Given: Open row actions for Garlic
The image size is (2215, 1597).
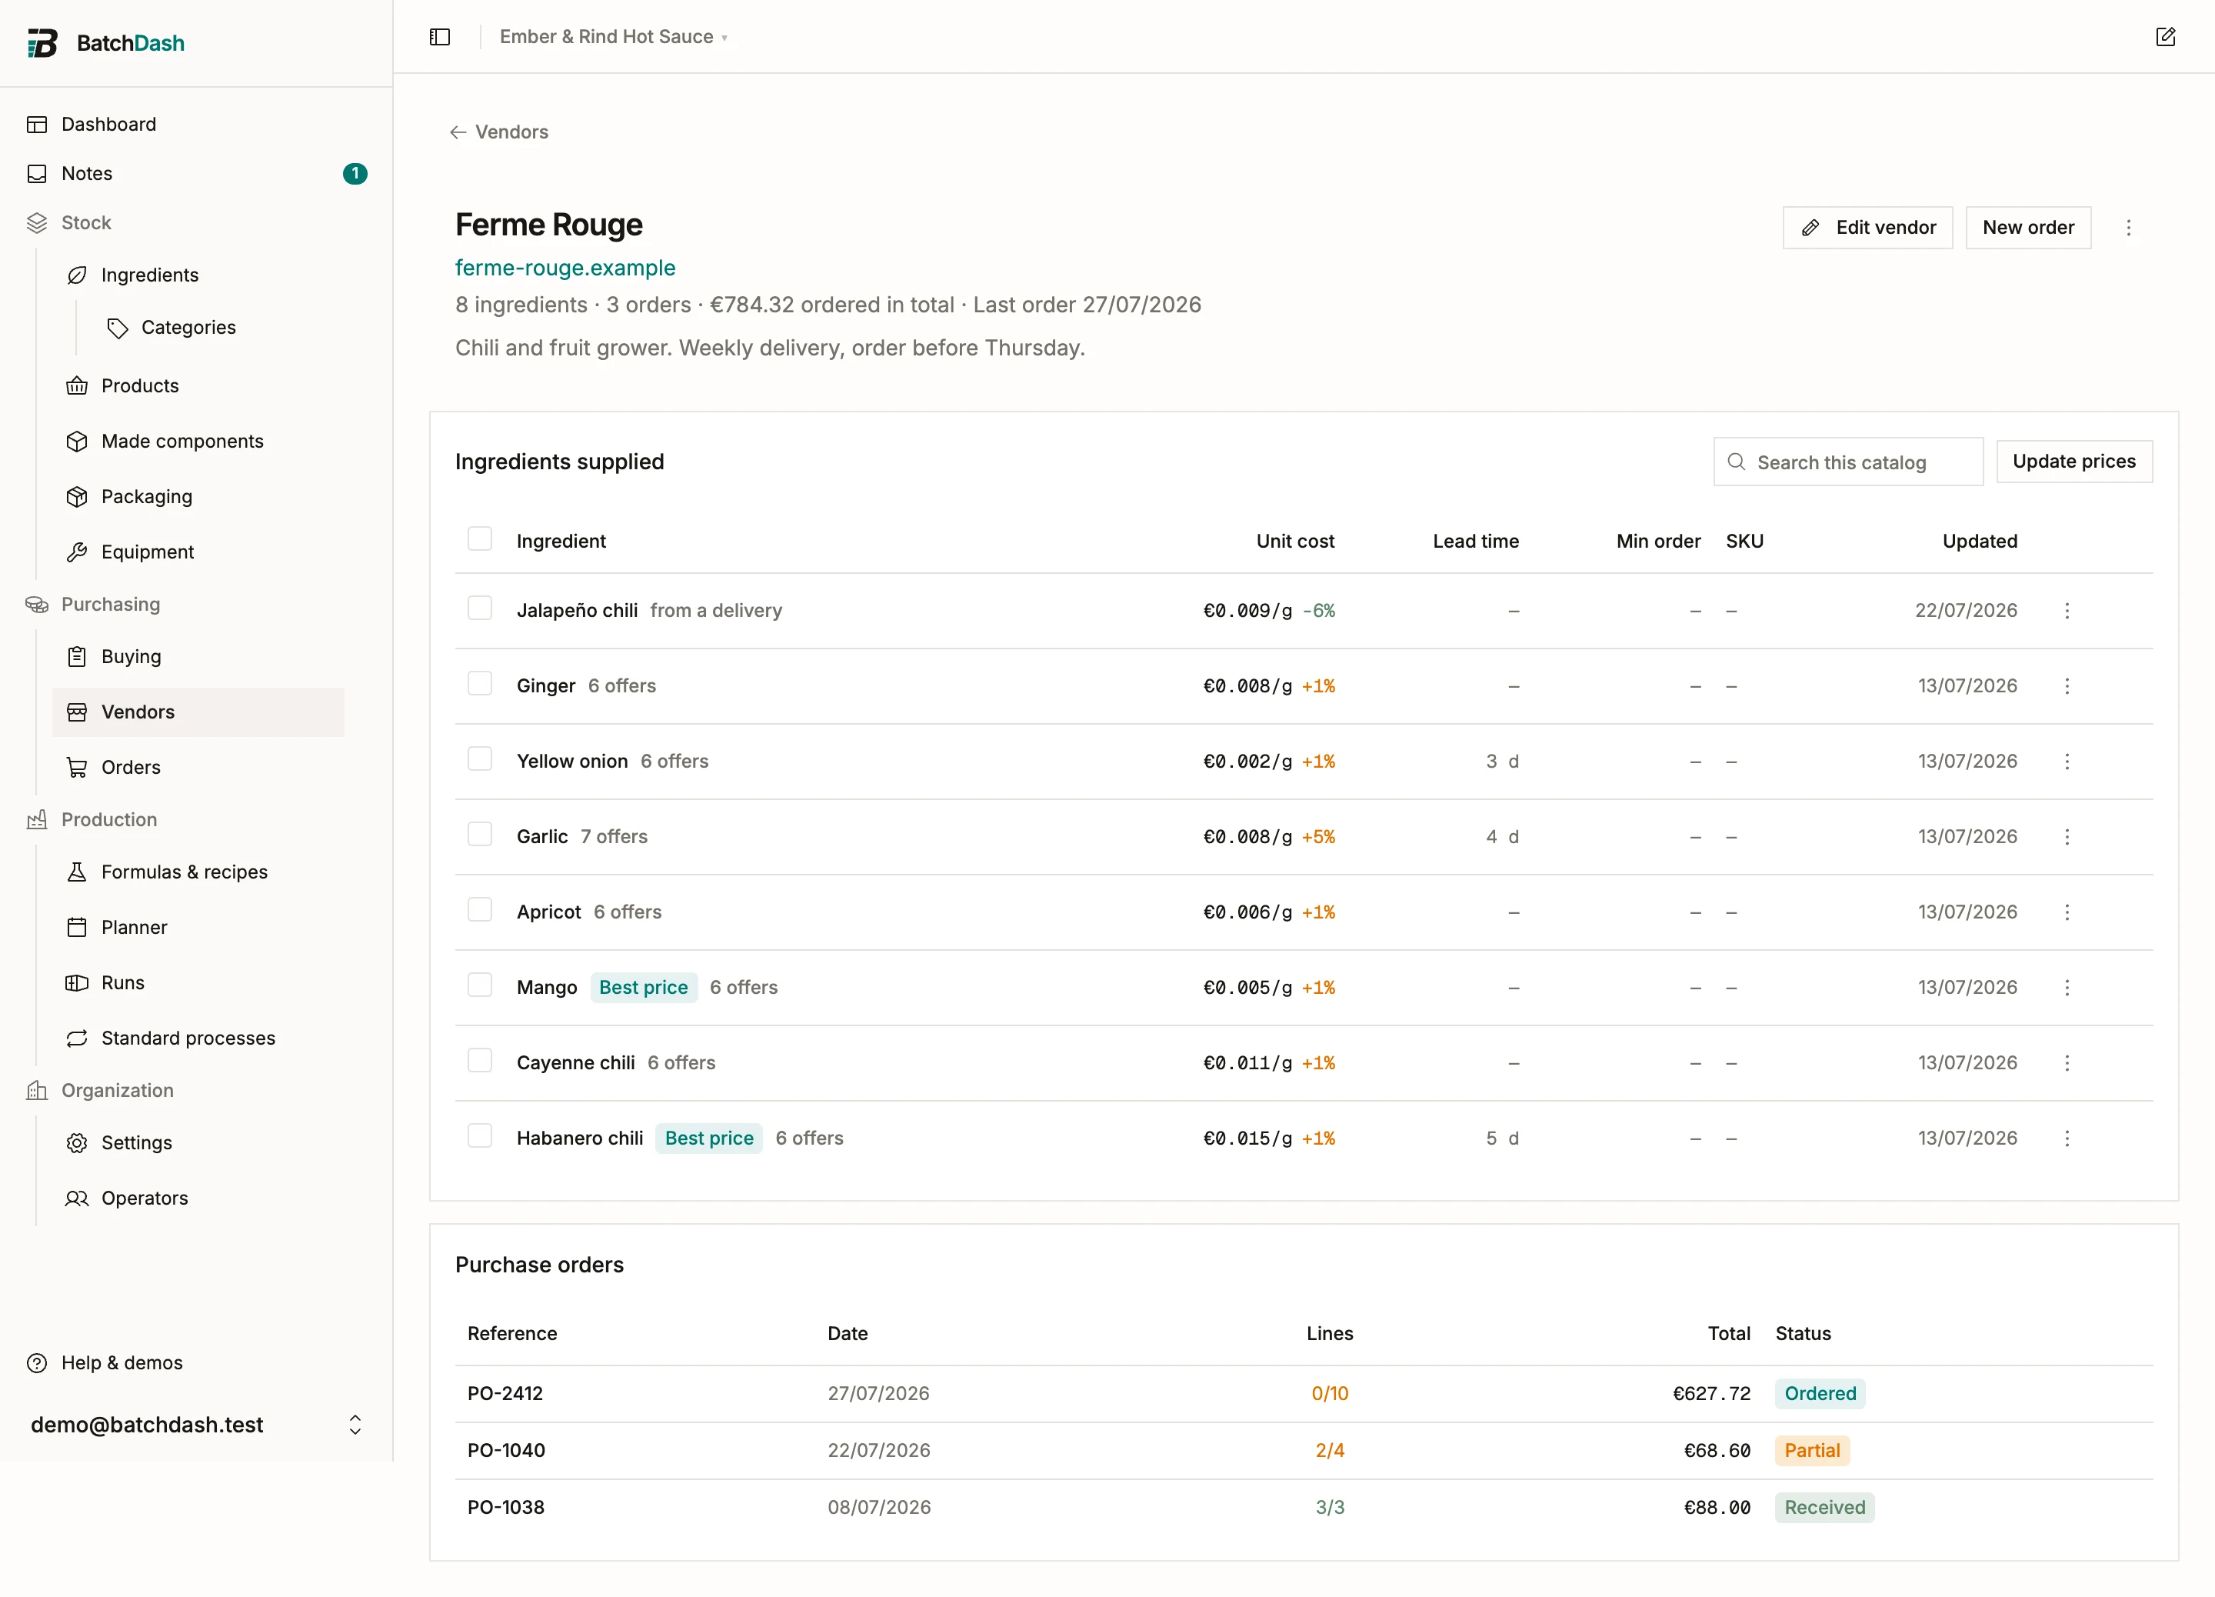Looking at the screenshot, I should (2067, 836).
